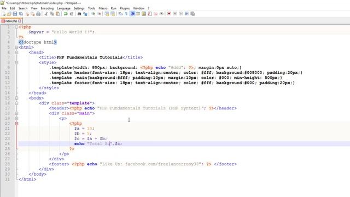Select the index.php document tab
This screenshot has height=197, width=350.
click(x=11, y=21)
